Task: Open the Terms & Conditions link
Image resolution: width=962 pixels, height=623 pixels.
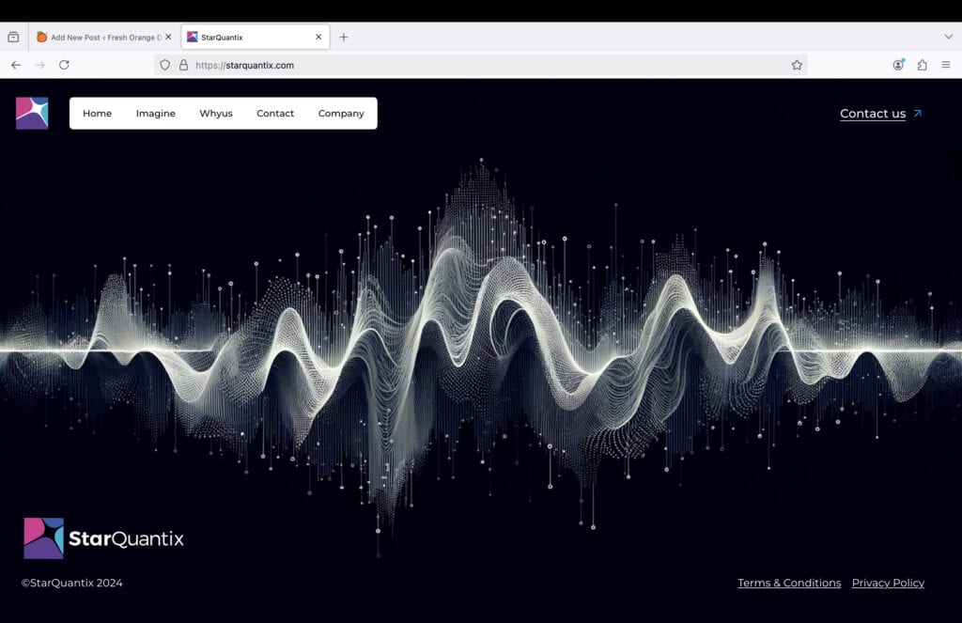Action: click(788, 583)
